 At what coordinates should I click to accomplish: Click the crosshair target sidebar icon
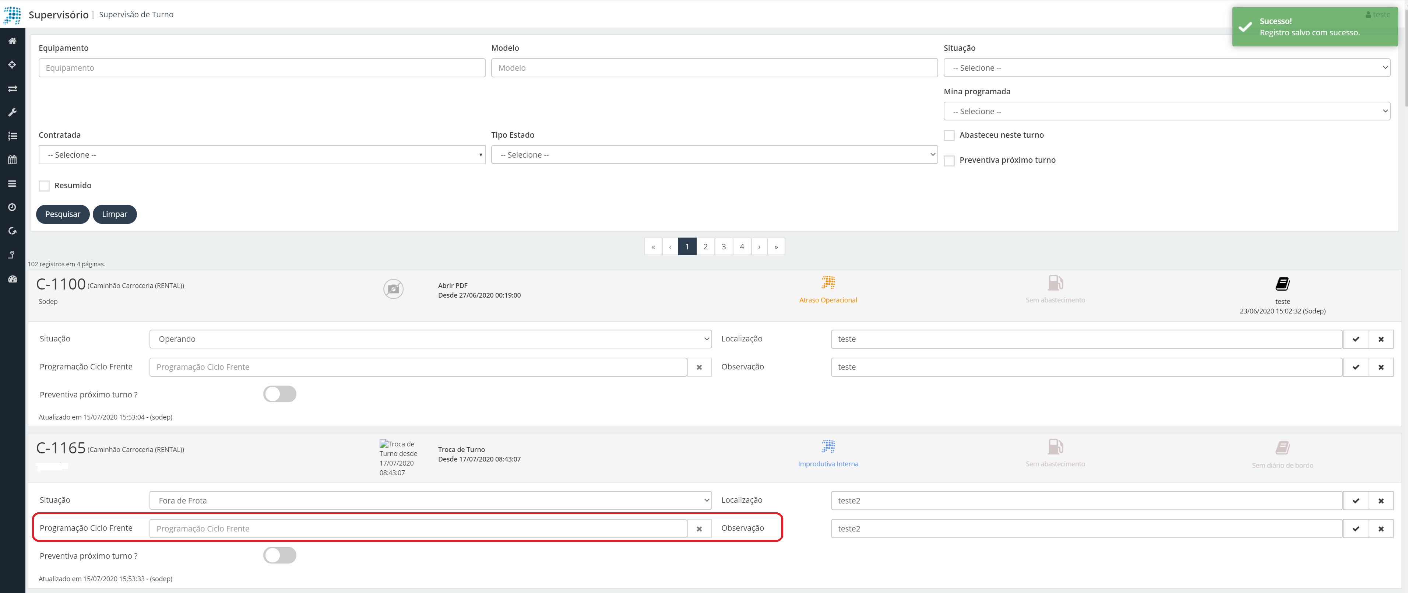[x=12, y=64]
